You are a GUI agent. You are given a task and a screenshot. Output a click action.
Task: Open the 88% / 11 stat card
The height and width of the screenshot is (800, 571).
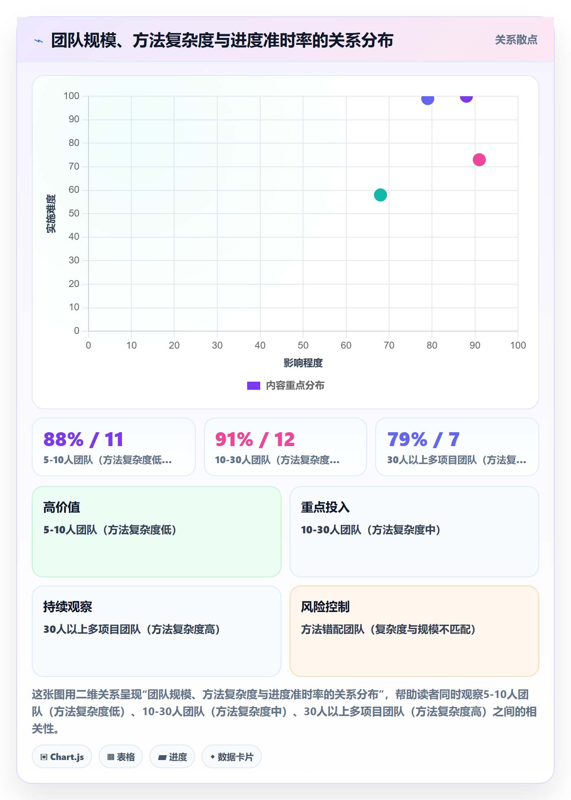pyautogui.click(x=114, y=447)
